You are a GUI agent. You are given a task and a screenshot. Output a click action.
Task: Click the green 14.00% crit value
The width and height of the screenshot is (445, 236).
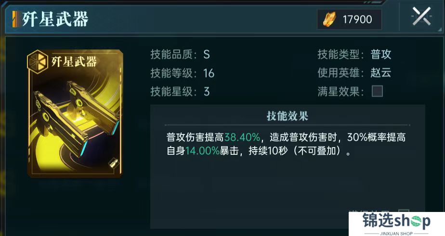(202, 151)
